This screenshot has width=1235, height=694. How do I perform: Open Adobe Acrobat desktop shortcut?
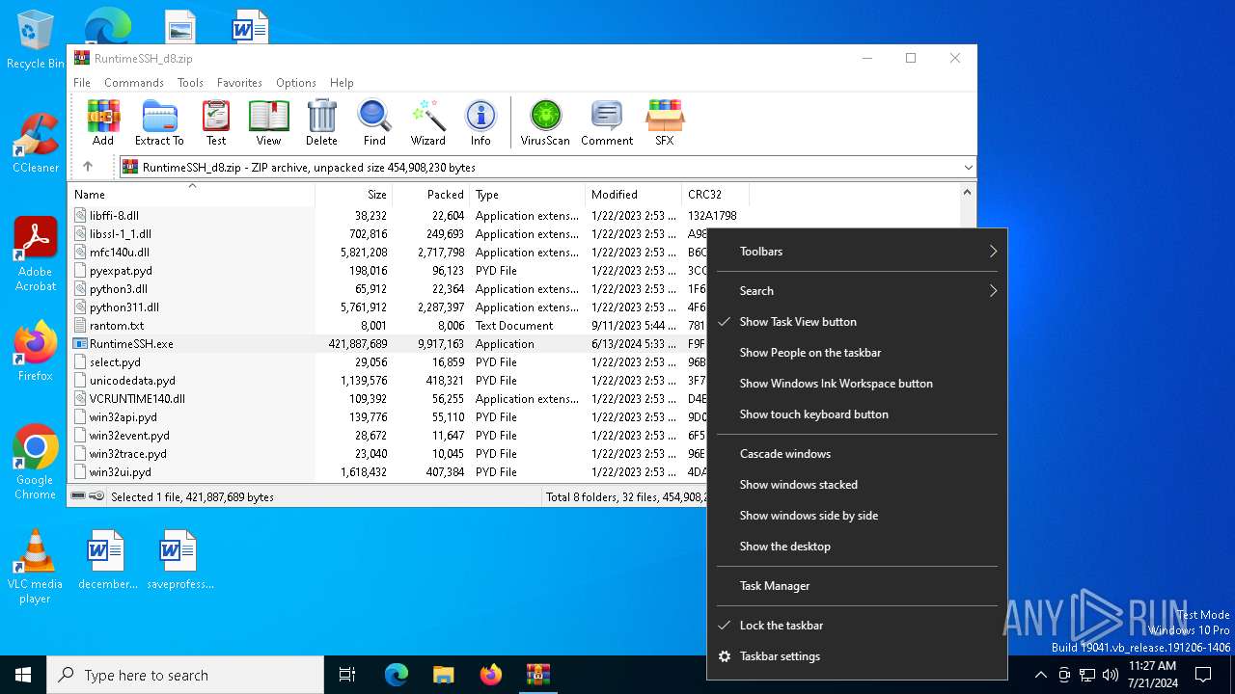(x=35, y=254)
